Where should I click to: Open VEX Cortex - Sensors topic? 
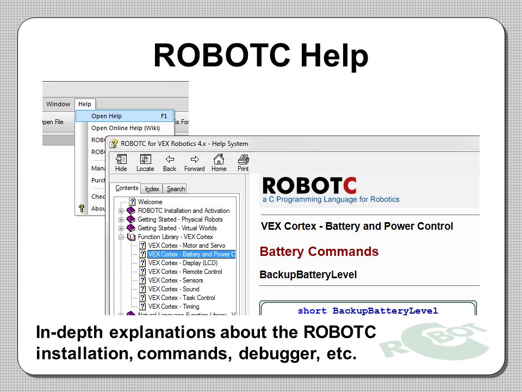click(176, 280)
